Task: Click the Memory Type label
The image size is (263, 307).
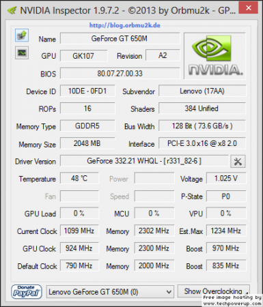Action: click(x=36, y=127)
